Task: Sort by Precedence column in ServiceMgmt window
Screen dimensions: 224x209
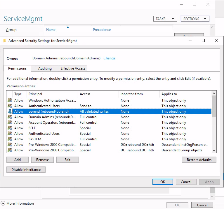Action: [x=102, y=30]
